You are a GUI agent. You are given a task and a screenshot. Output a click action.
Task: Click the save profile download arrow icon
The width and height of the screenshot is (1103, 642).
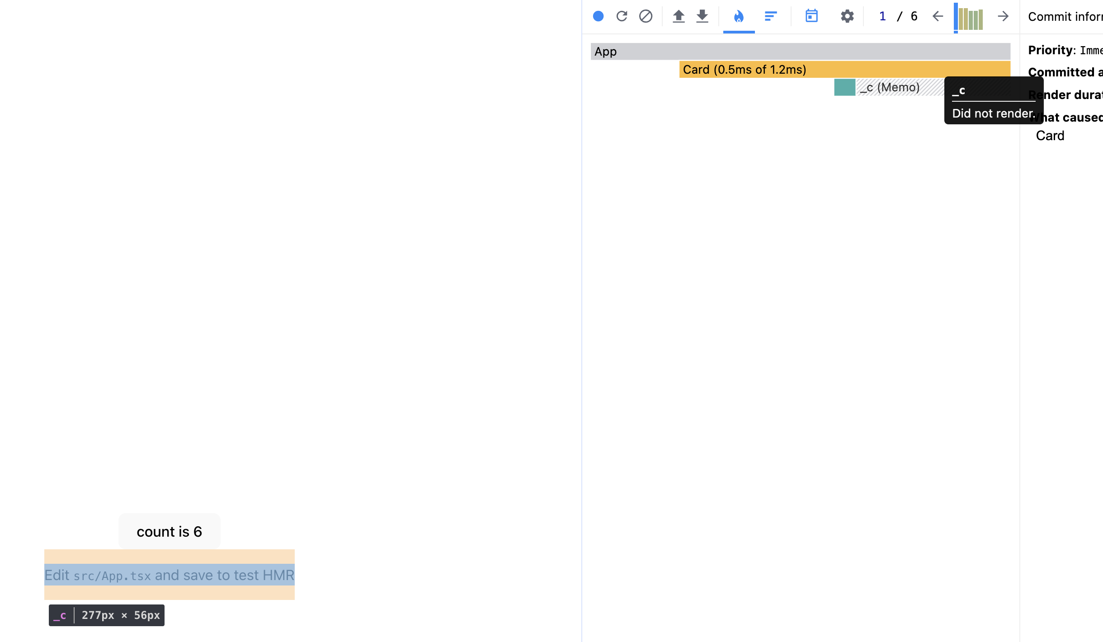point(702,16)
